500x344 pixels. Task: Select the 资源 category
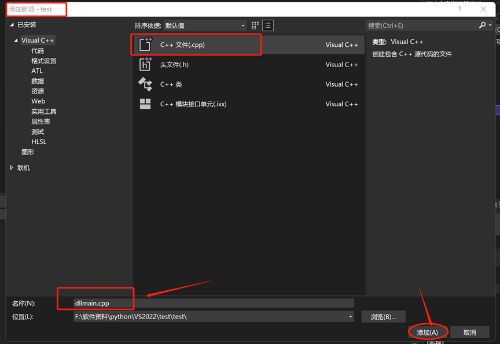click(x=37, y=91)
